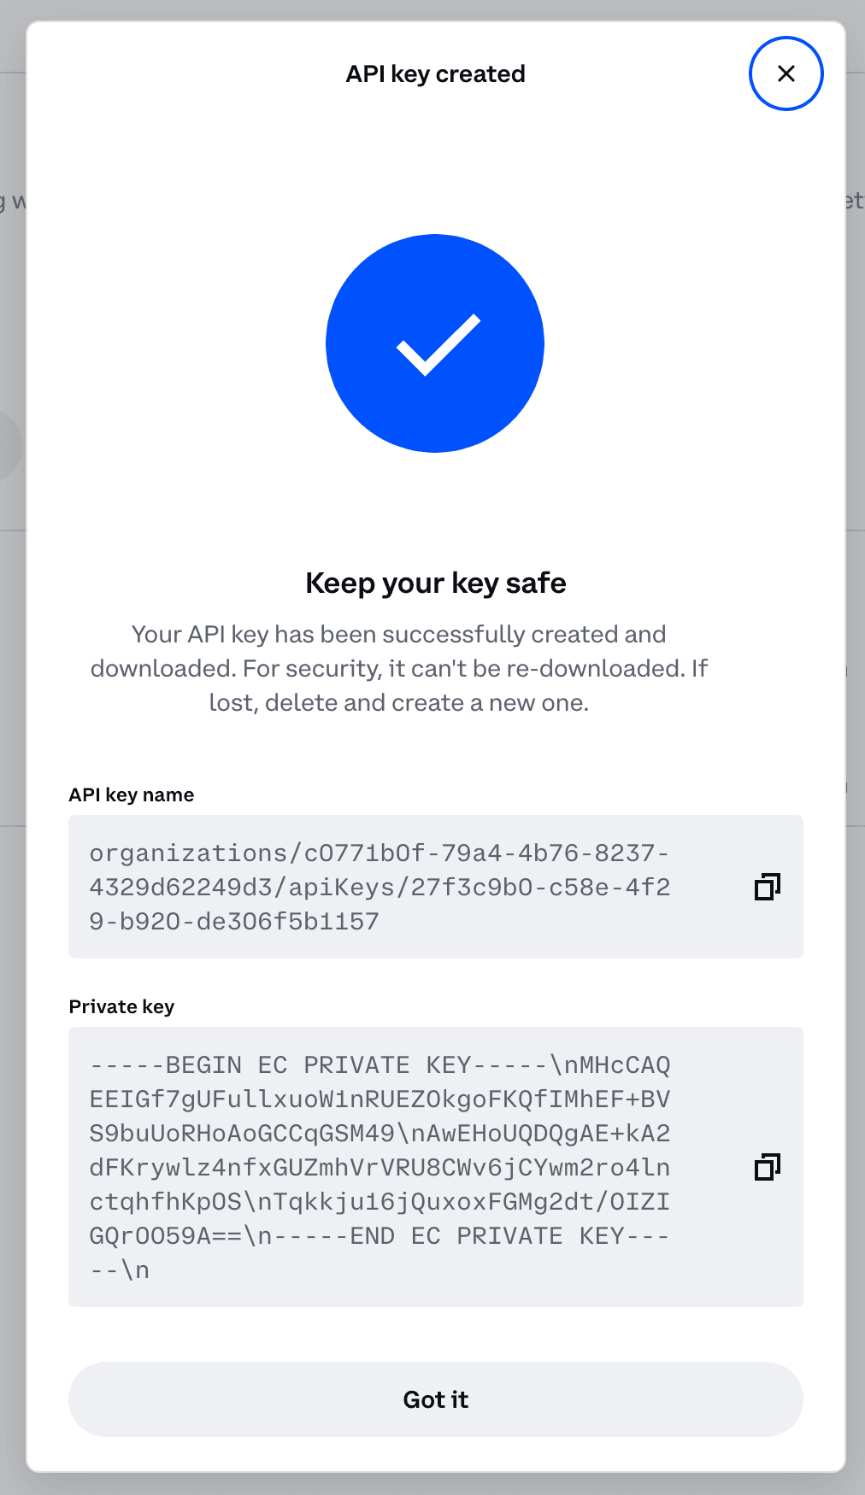Image resolution: width=865 pixels, height=1495 pixels.
Task: Copy the API key name
Action: point(767,887)
